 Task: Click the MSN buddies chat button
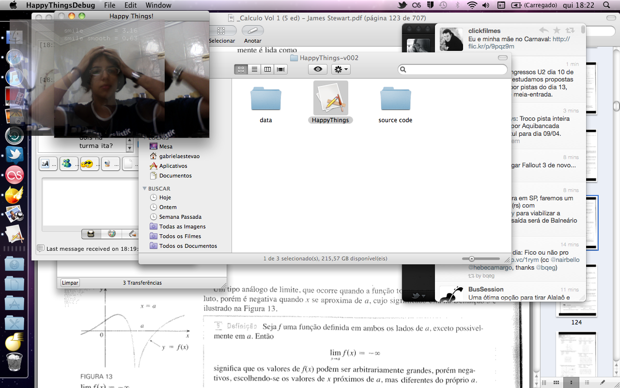[69, 164]
